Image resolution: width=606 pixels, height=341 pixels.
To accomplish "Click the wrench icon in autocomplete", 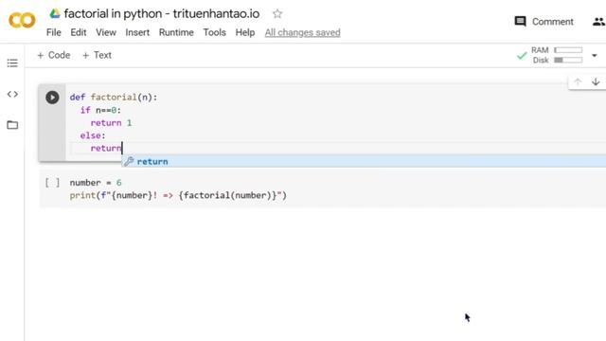I will [129, 161].
